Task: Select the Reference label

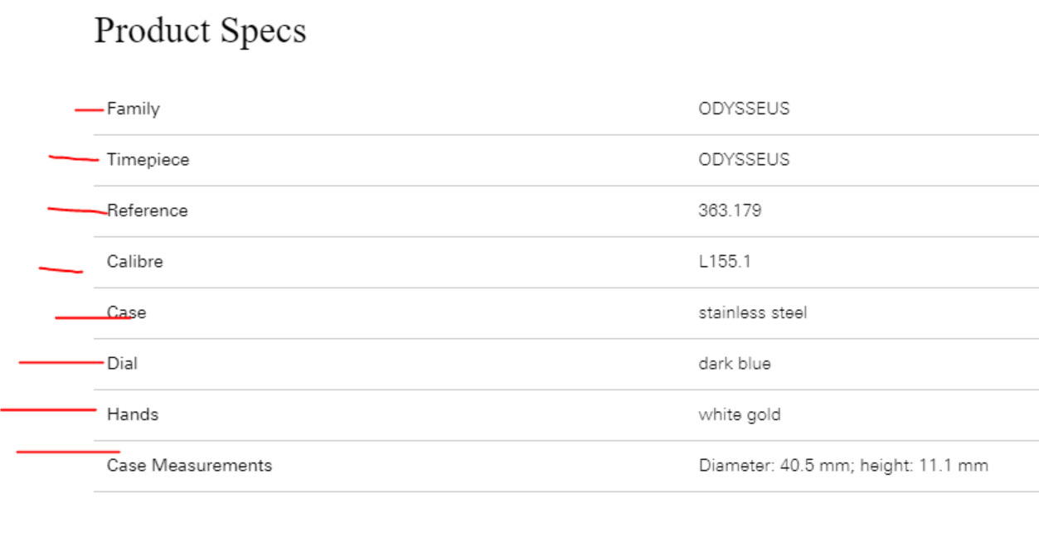Action: [148, 211]
